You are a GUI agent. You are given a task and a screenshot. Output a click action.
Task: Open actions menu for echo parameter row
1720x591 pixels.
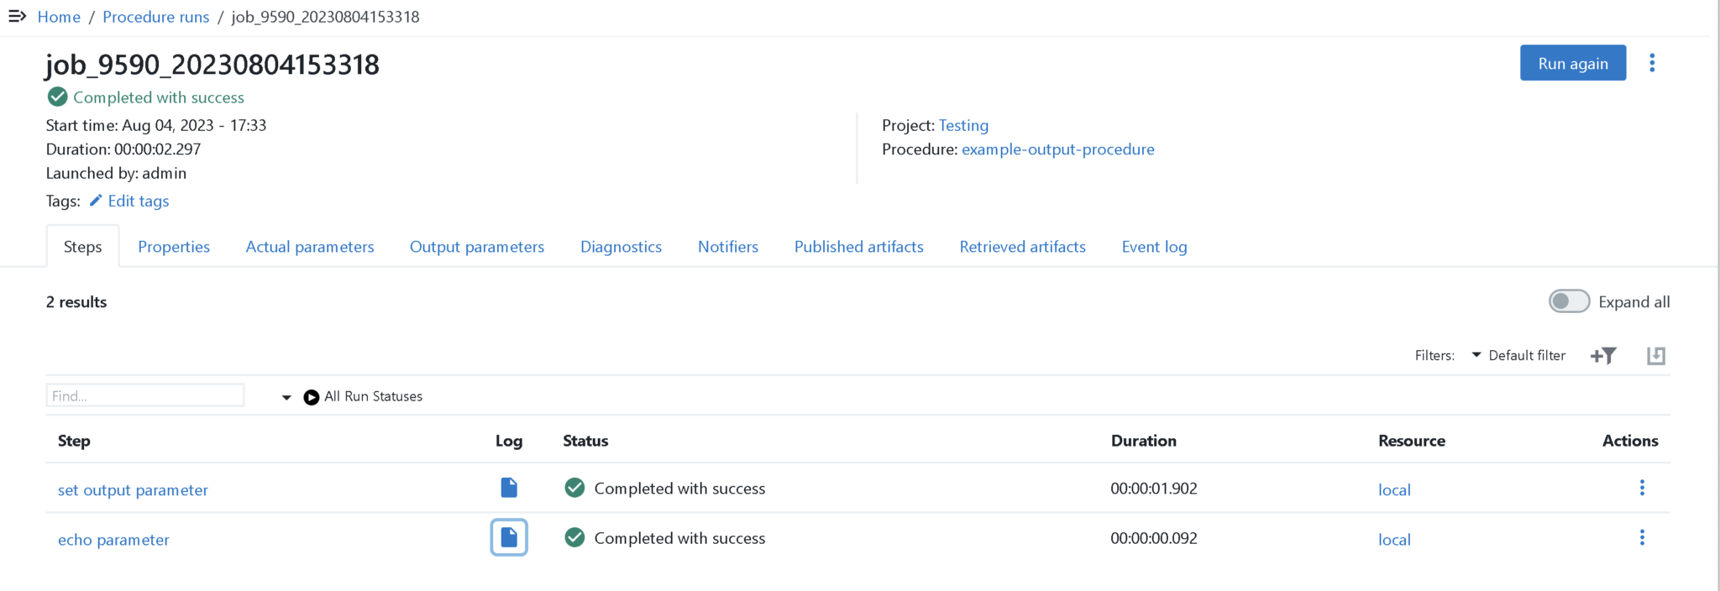(1642, 537)
